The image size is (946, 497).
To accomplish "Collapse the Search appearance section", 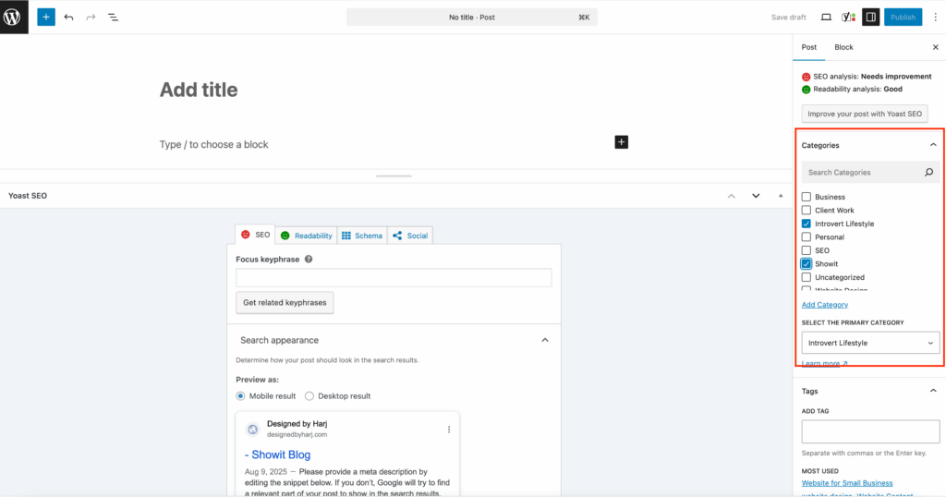I will pos(545,340).
